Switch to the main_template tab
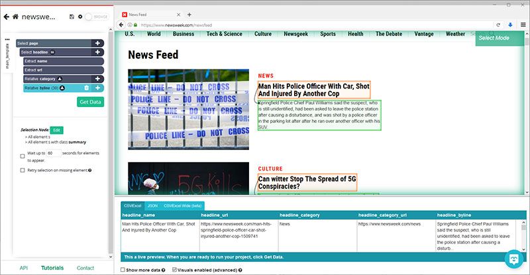 [7, 56]
